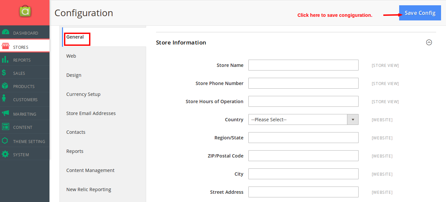Click the Country field label
The image size is (446, 202).
coord(234,120)
